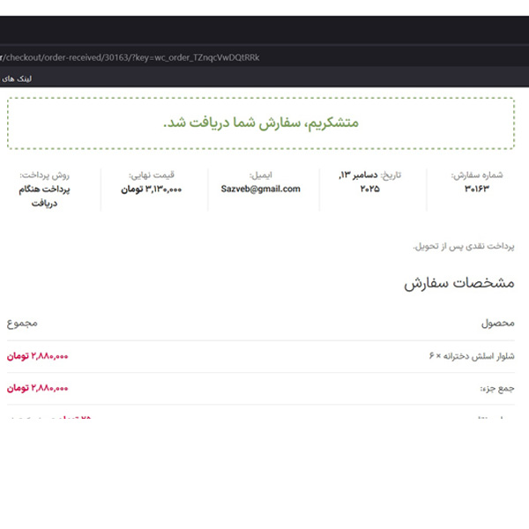
Task: Click the روش پرداخت label
Action: 45,175
